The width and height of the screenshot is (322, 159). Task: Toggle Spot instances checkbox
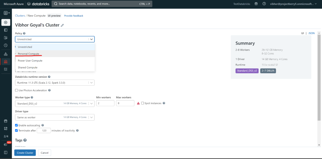(142, 103)
